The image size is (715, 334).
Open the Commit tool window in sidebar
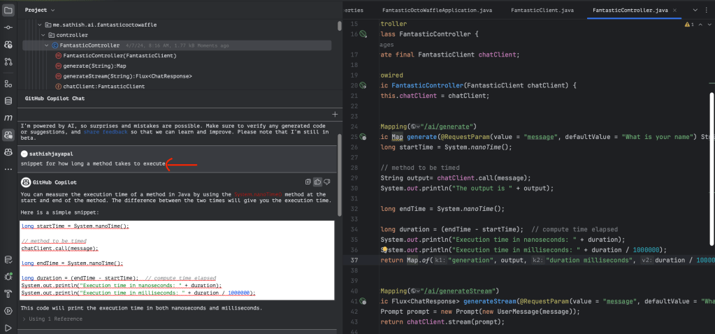click(x=8, y=27)
